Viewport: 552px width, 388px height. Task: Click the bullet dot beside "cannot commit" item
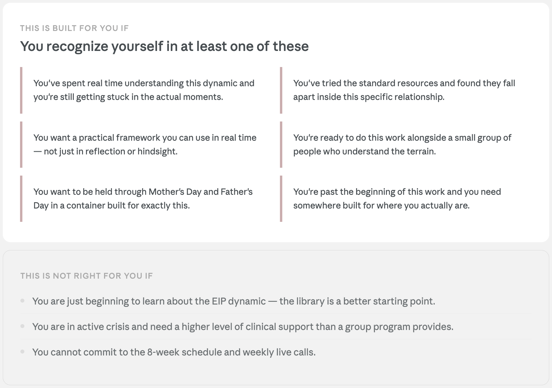(23, 352)
